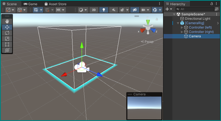Toggle 2D view mode
The height and width of the screenshot is (121, 221).
pyautogui.click(x=94, y=10)
